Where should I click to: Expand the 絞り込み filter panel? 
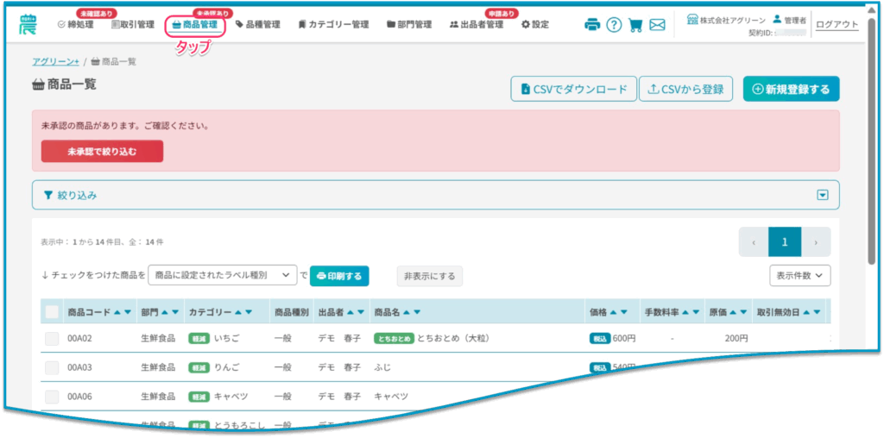click(822, 196)
